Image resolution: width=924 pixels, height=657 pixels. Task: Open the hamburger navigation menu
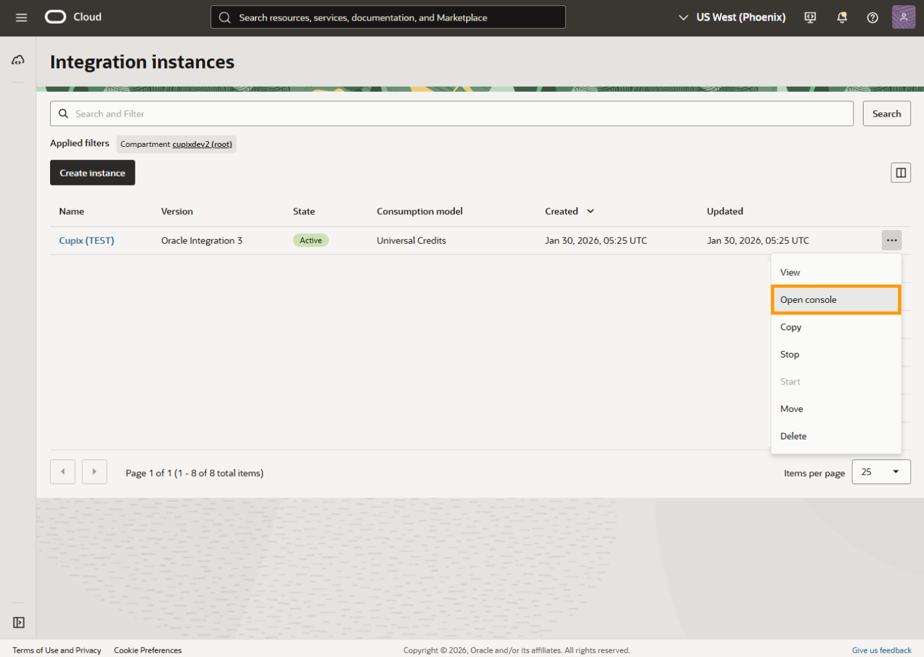[x=21, y=17]
